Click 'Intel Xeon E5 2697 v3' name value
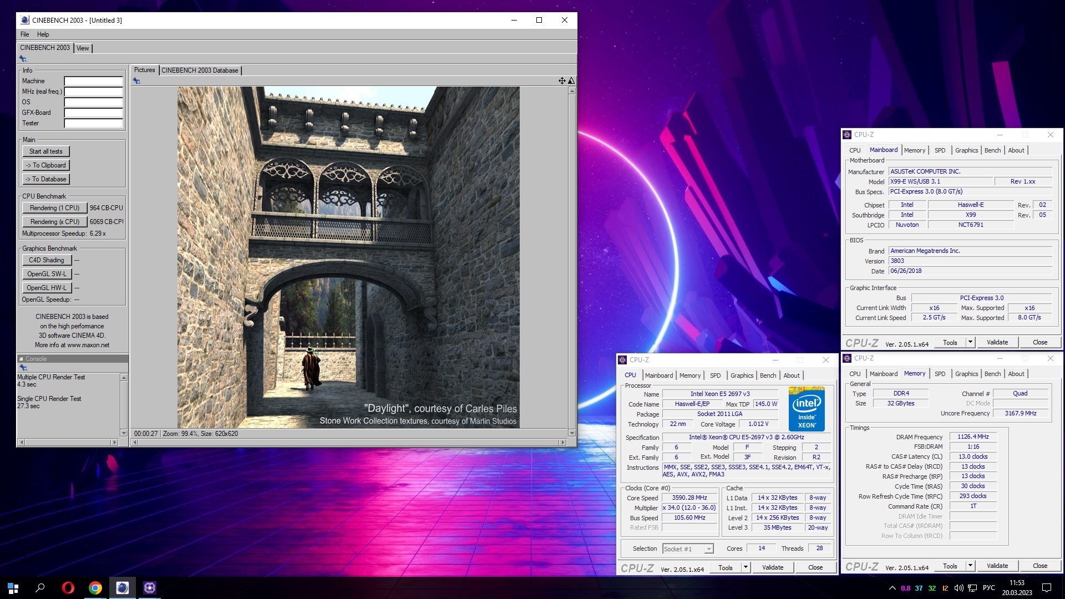Image resolution: width=1065 pixels, height=599 pixels. click(720, 394)
